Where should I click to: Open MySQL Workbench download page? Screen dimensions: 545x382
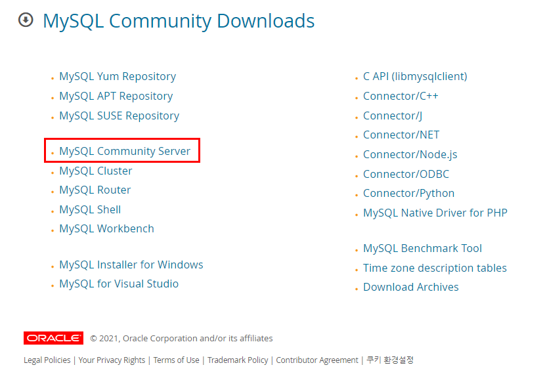106,228
